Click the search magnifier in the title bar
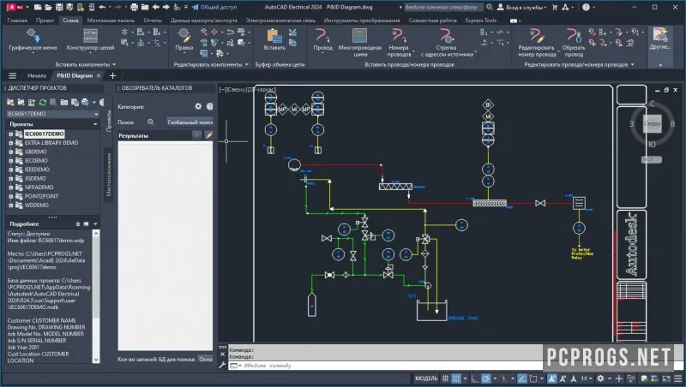This screenshot has width=686, height=387. (490, 7)
